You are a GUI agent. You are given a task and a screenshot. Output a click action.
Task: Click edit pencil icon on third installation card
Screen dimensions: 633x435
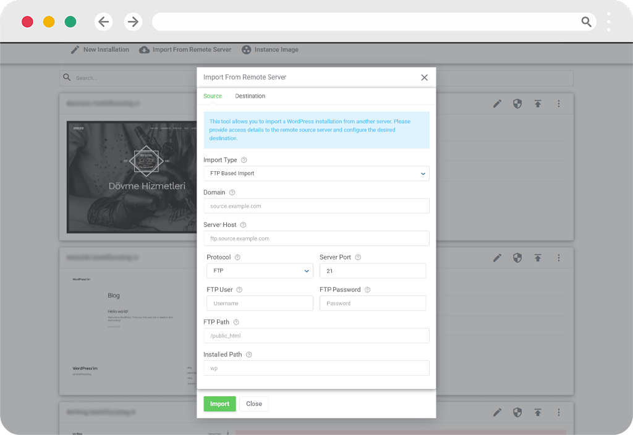click(x=498, y=412)
